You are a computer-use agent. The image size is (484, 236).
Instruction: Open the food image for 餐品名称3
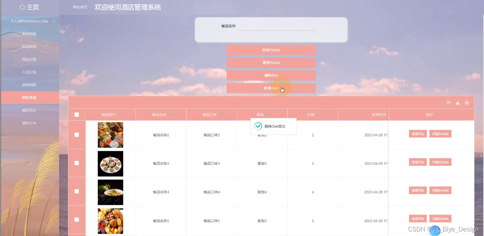[111, 164]
